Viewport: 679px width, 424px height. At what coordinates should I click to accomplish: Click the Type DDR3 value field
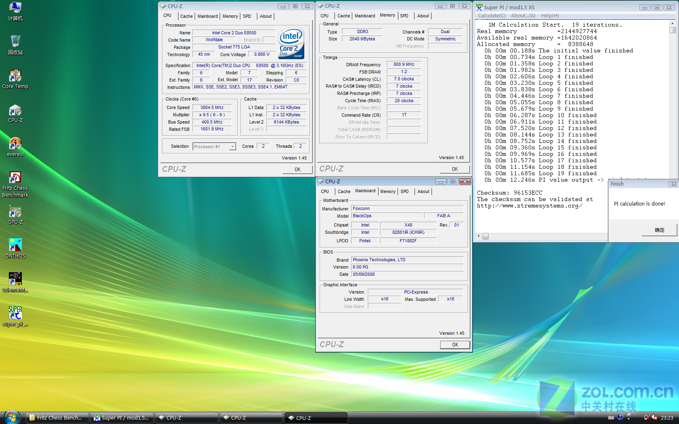point(362,31)
